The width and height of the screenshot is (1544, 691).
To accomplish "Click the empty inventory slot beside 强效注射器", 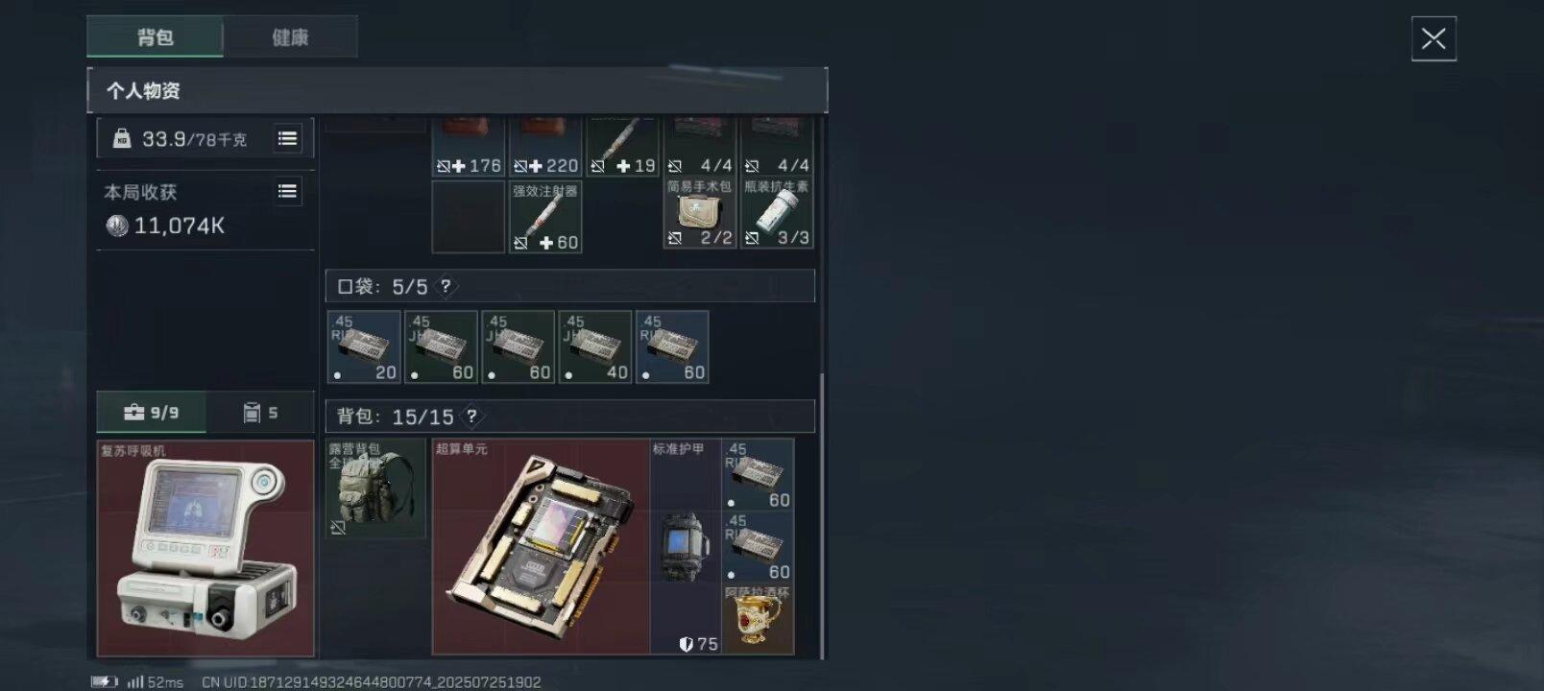I will [468, 217].
